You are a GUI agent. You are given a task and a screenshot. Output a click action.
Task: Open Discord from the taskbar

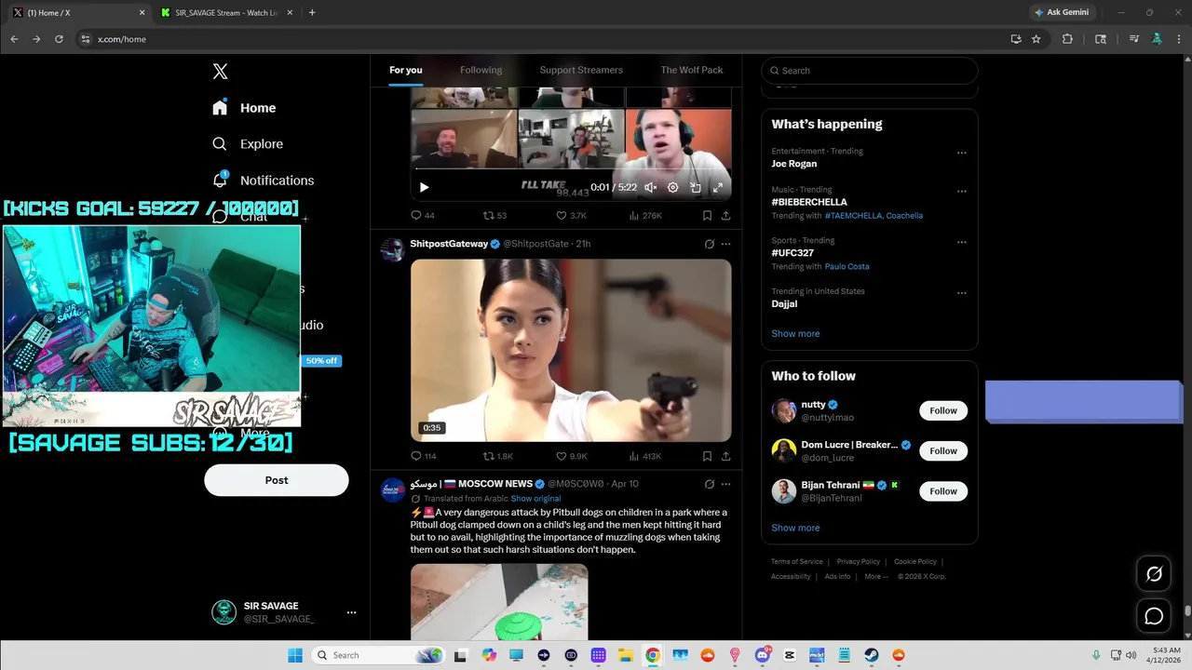tap(763, 655)
